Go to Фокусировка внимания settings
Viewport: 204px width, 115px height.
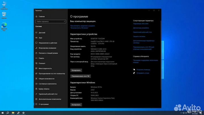47,48
